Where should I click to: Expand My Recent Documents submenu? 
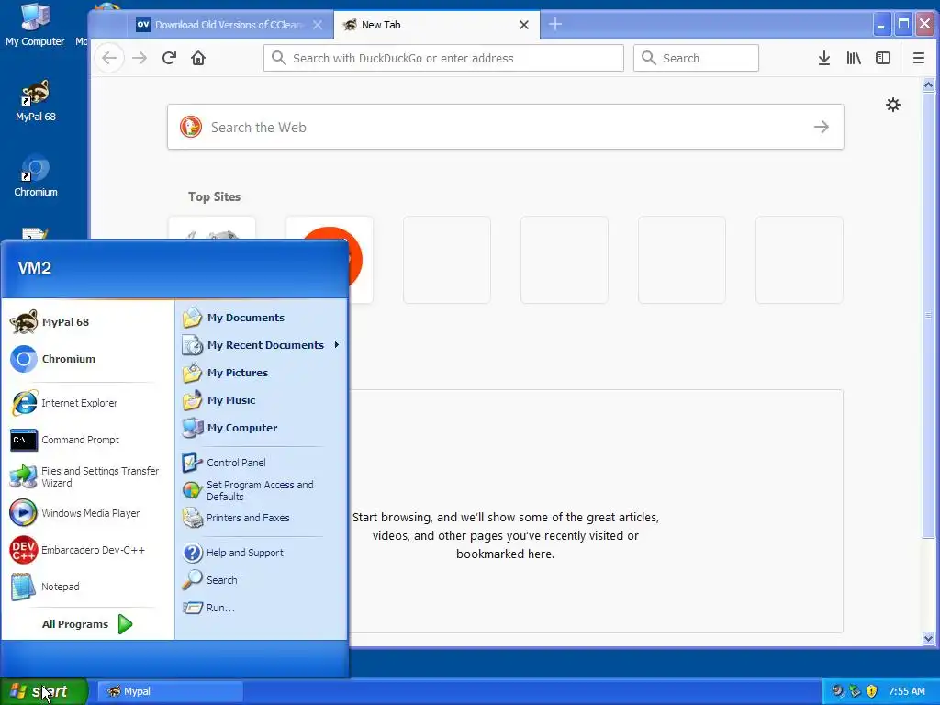tap(262, 345)
